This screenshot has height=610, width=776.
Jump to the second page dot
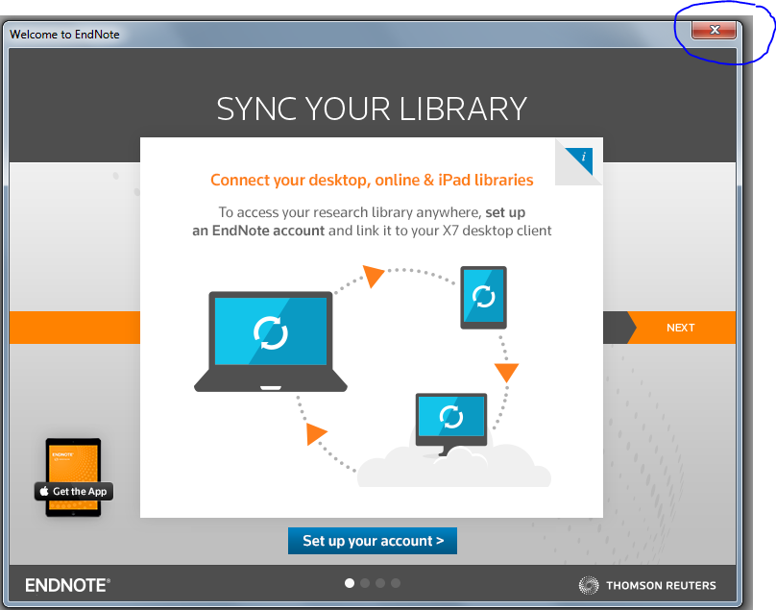coord(365,583)
